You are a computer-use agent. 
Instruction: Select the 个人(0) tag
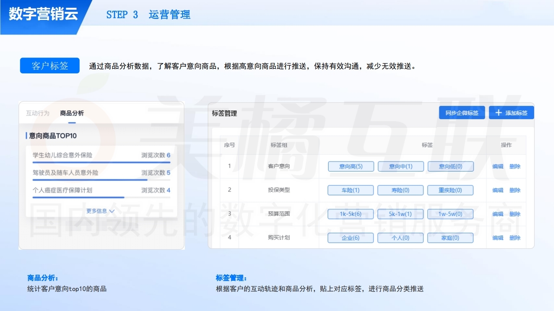coord(400,238)
